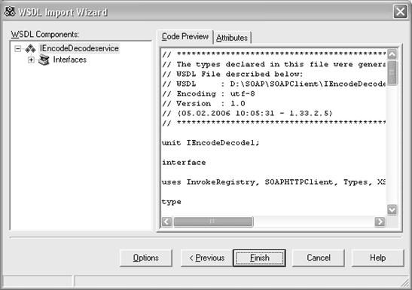
Task: Click the vertical scrollbar thumb in code preview
Action: (x=392, y=73)
